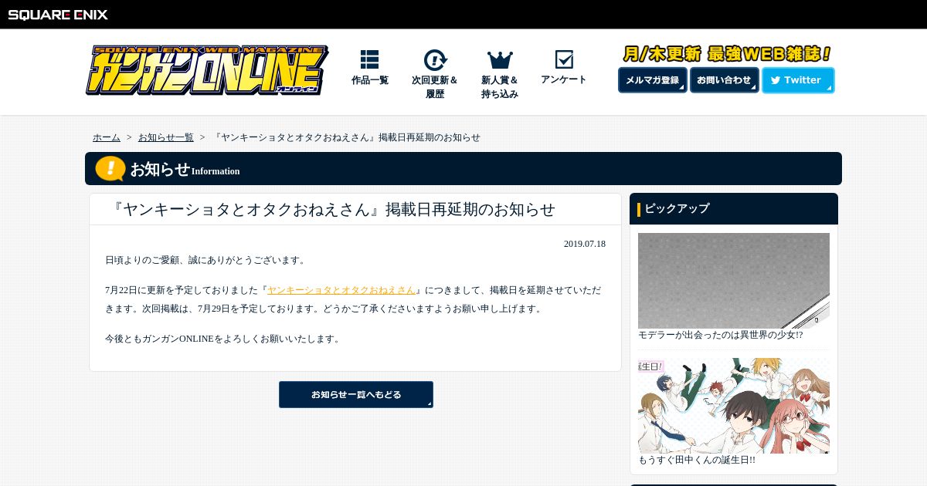The image size is (927, 486).
Task: Click the Twitter bird icon
Action: [x=776, y=80]
